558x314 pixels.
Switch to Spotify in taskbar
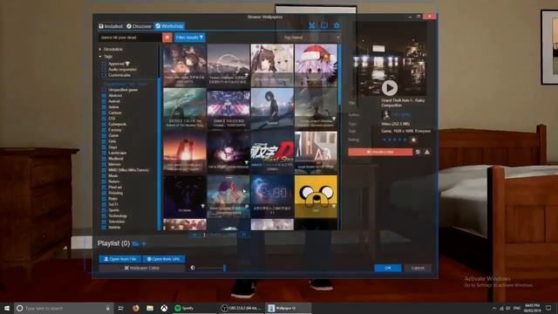[194, 308]
